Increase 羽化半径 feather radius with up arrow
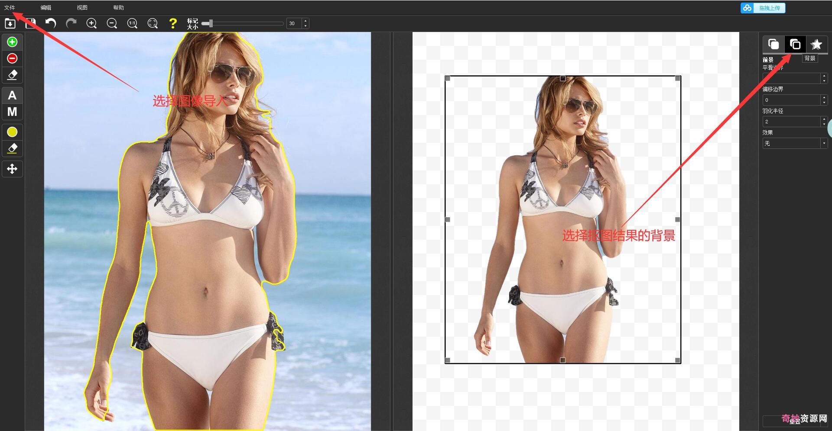The width and height of the screenshot is (832, 431). click(824, 119)
